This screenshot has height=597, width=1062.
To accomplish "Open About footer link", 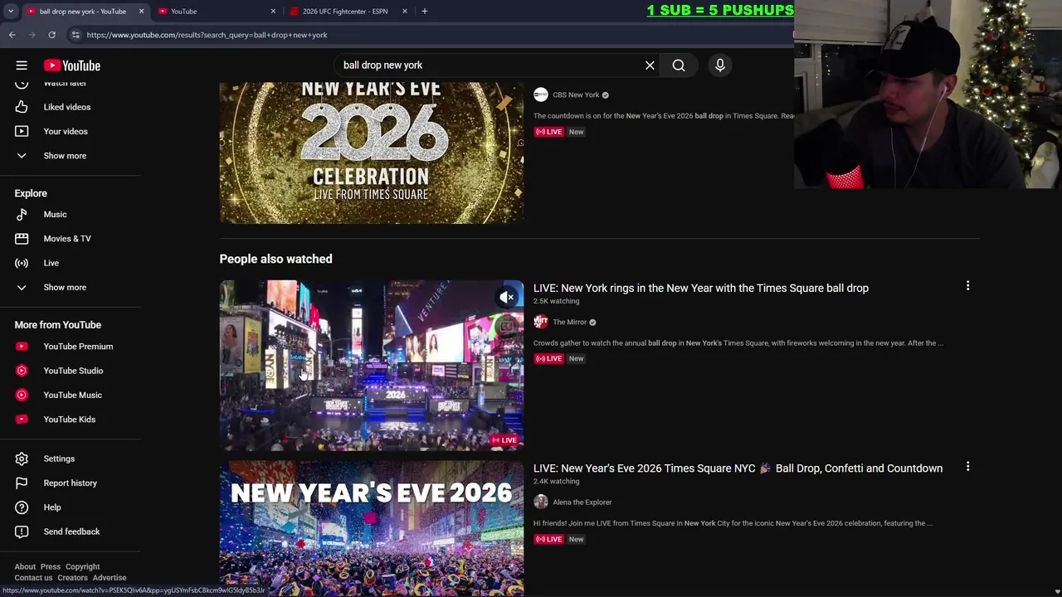I will tap(25, 567).
